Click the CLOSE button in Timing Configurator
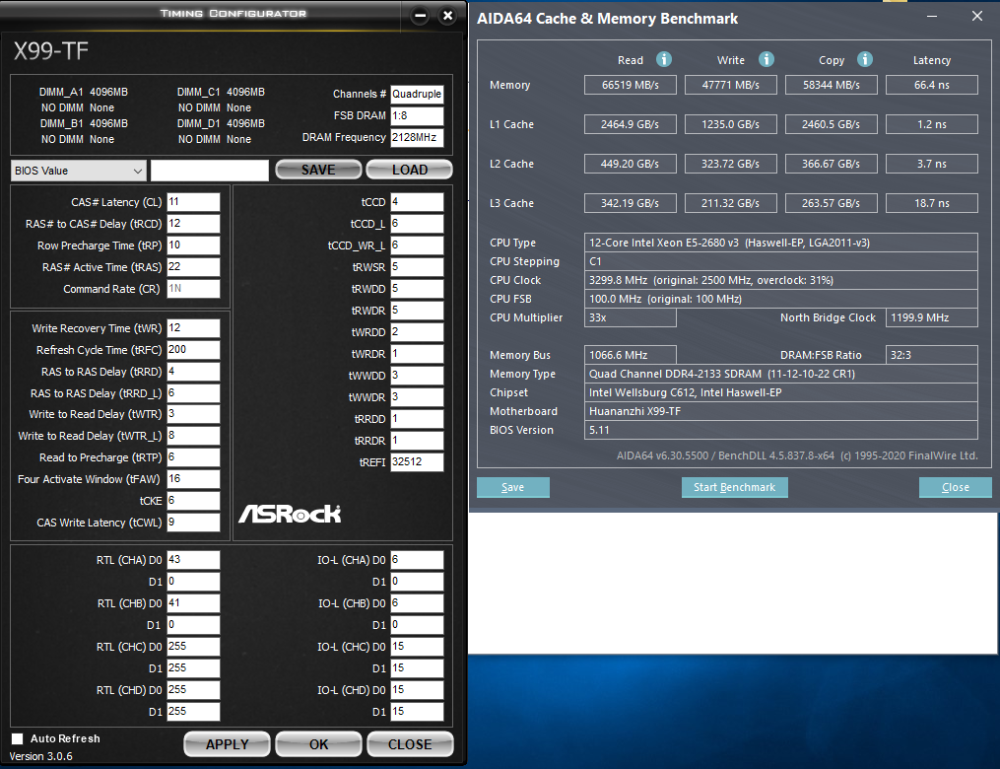The width and height of the screenshot is (1000, 769). tap(410, 744)
